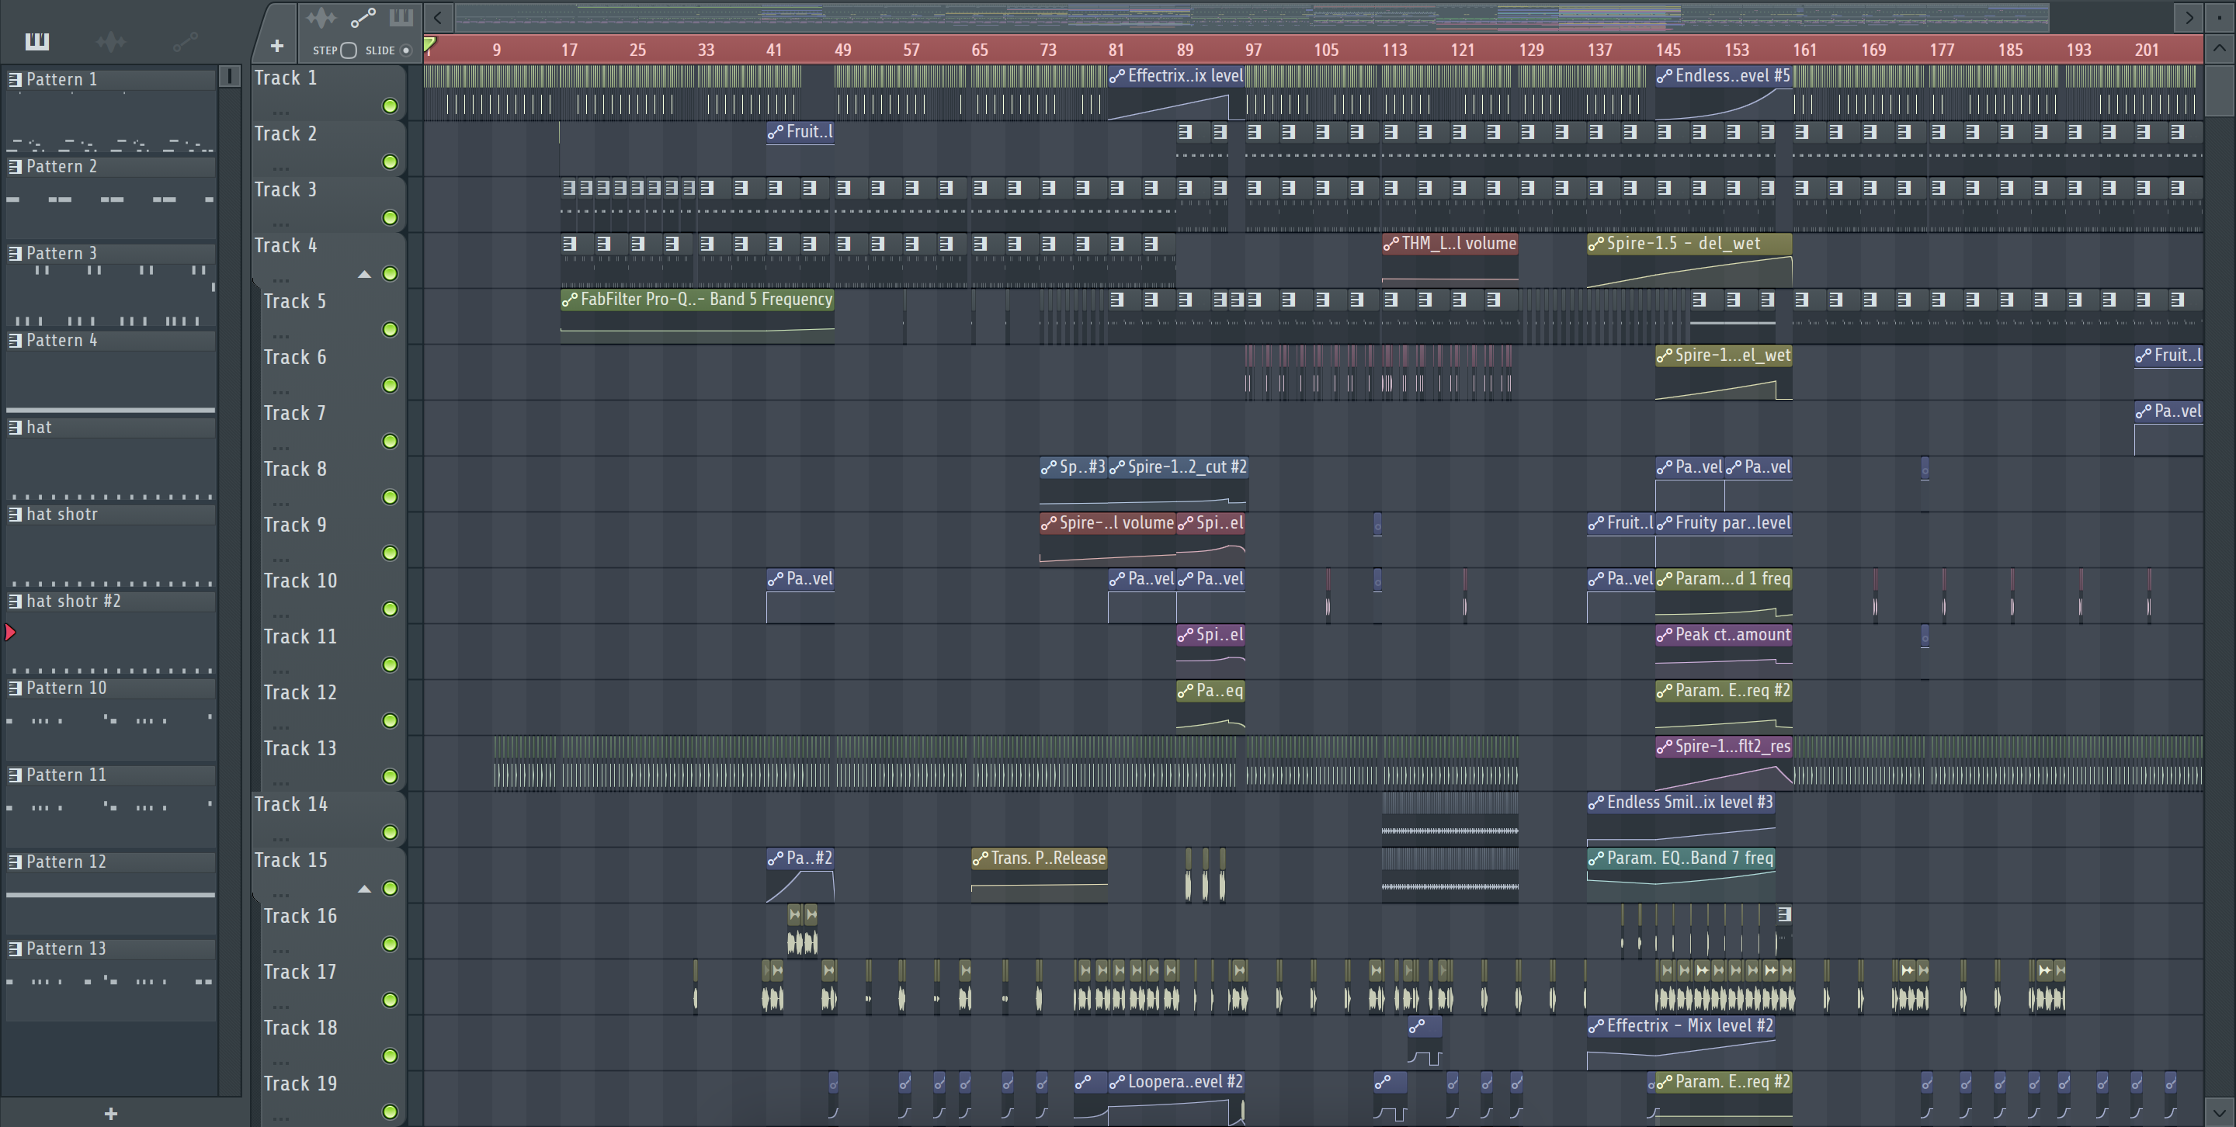
Task: Mute Track 11 with its green light
Action: pos(391,664)
